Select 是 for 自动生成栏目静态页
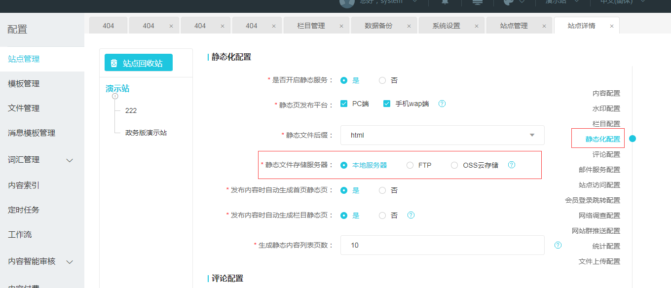The image size is (671, 288). [x=344, y=216]
